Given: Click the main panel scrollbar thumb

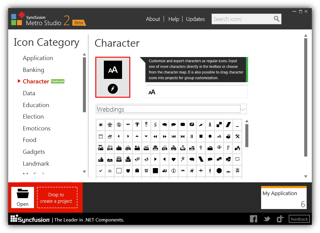Looking at the screenshot, I should click(x=305, y=97).
